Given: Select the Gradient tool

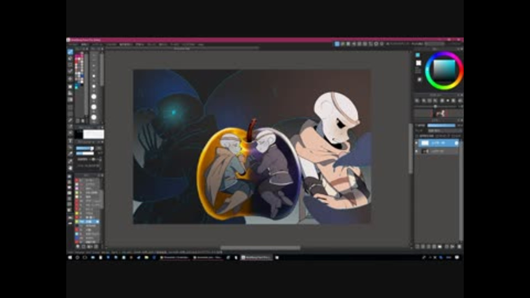Looking at the screenshot, I should click(x=70, y=100).
